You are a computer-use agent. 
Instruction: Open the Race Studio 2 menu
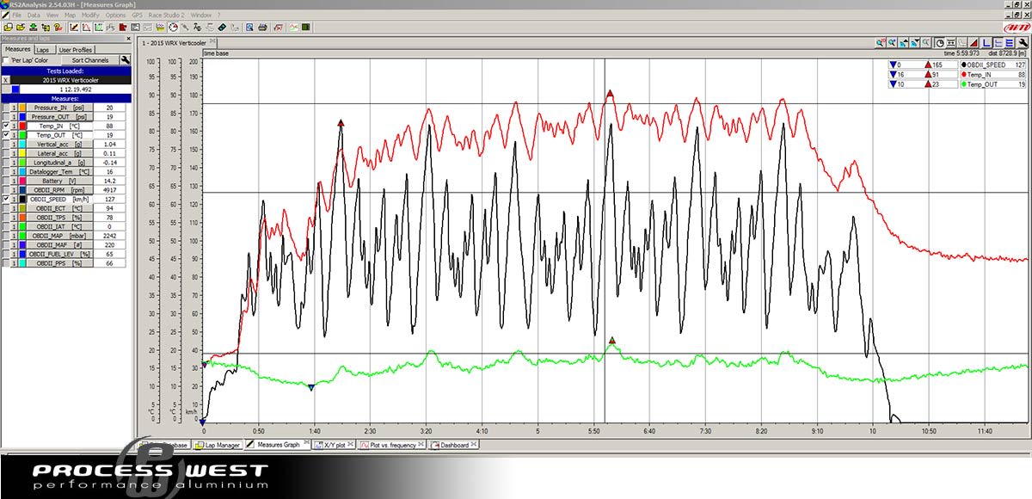tap(169, 15)
